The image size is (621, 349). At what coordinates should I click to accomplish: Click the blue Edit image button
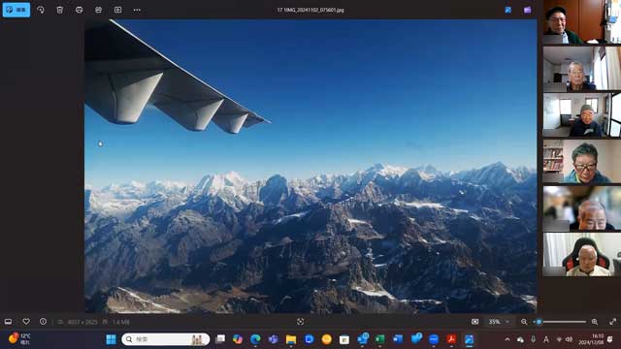(x=16, y=10)
